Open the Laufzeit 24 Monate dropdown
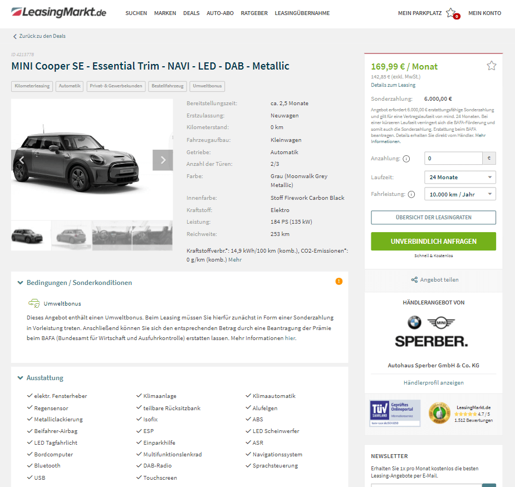515x487 pixels. [x=460, y=178]
